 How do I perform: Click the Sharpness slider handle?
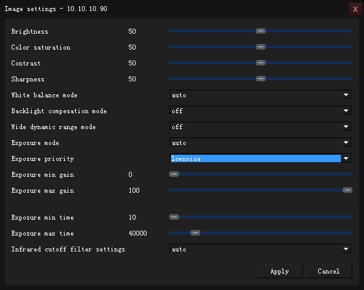point(261,78)
